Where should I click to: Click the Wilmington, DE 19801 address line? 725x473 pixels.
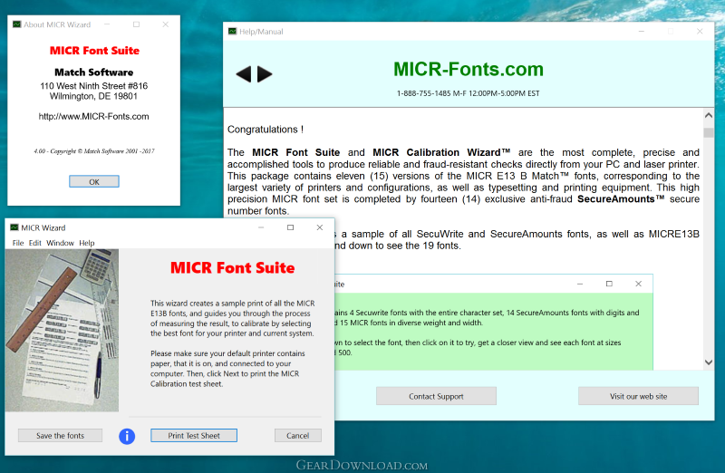[x=93, y=96]
